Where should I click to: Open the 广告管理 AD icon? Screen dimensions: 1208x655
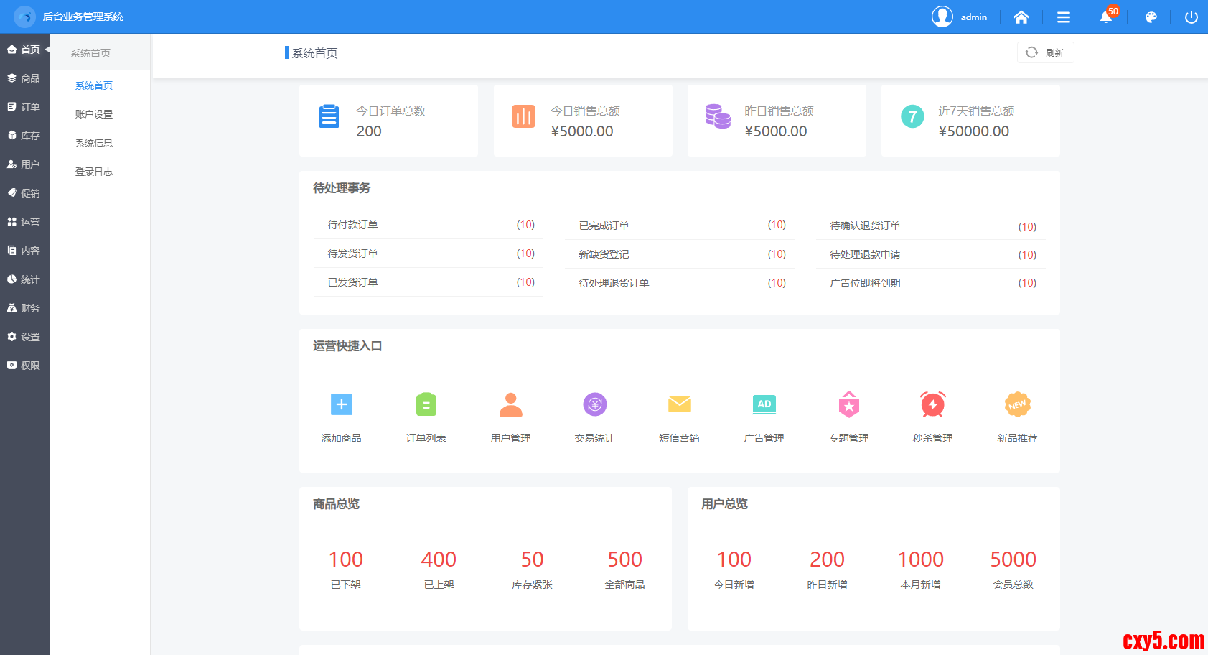pos(764,404)
